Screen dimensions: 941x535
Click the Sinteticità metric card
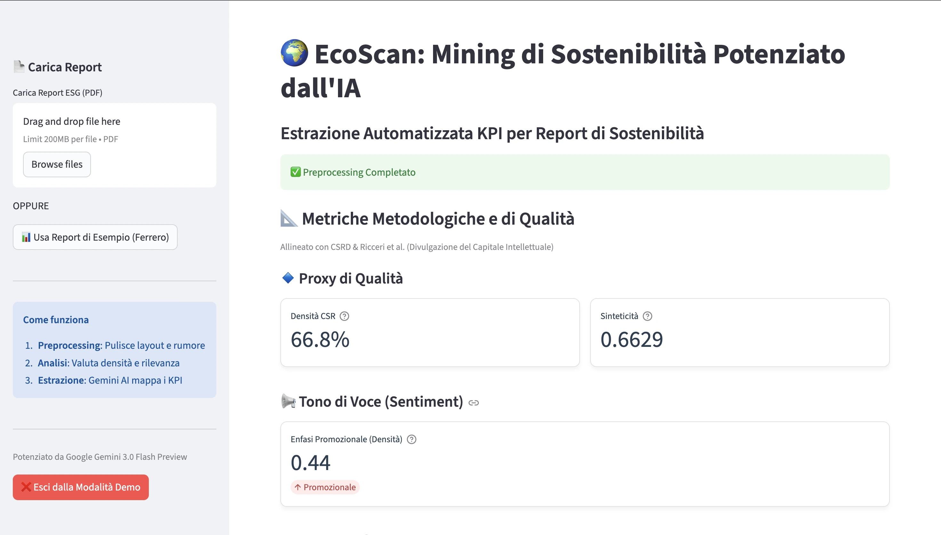coord(739,332)
